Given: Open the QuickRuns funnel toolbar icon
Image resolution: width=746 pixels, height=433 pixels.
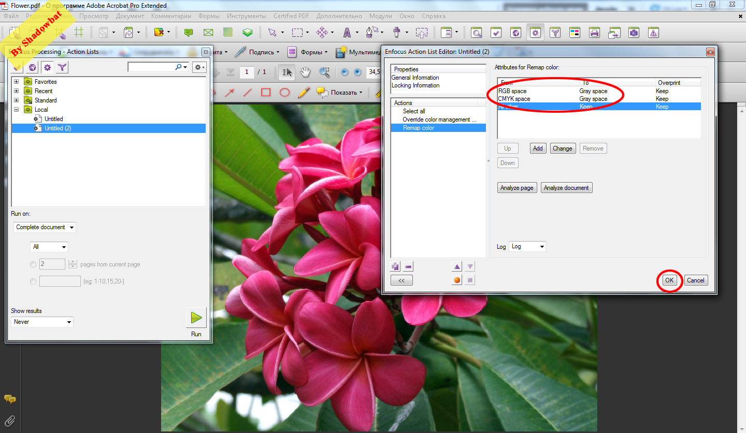Looking at the screenshot, I should [x=555, y=33].
